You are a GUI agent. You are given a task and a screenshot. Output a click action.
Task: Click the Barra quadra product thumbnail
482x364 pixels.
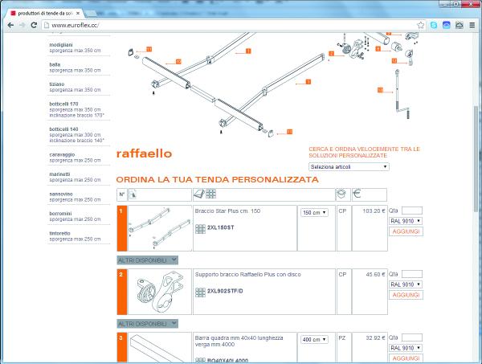tap(160, 347)
